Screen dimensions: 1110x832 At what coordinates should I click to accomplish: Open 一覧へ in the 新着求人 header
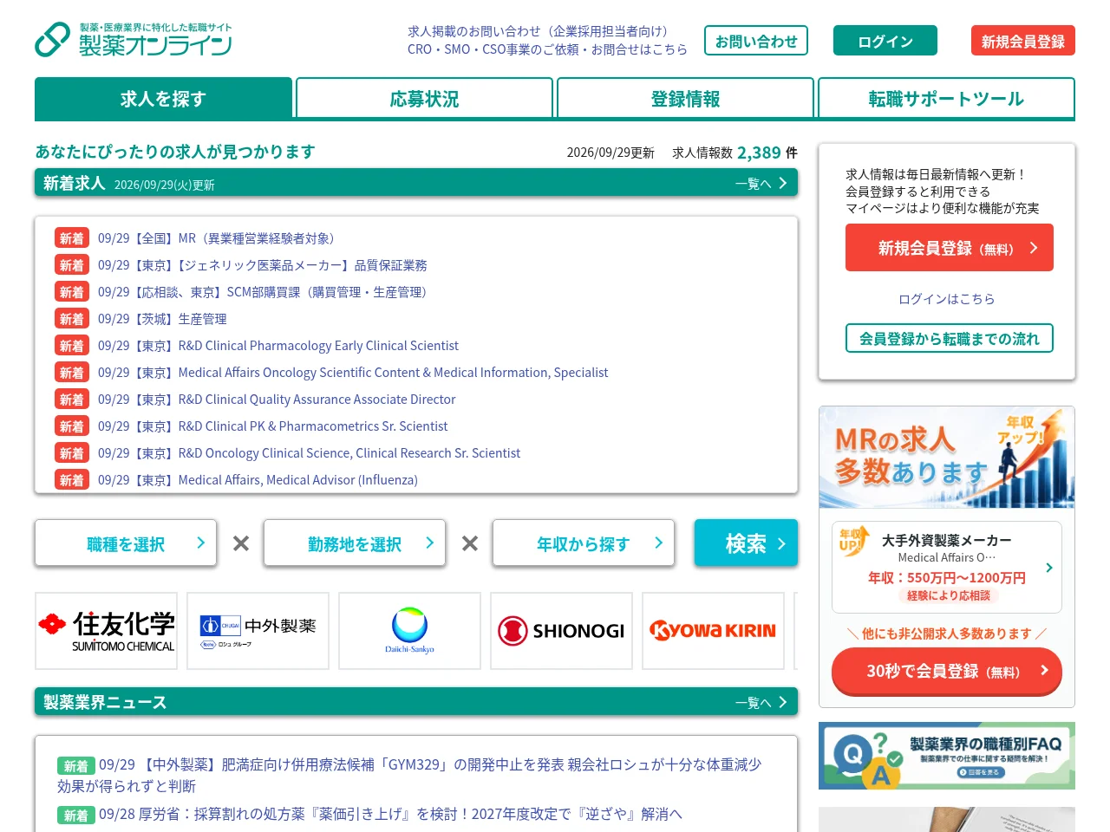[x=761, y=184]
